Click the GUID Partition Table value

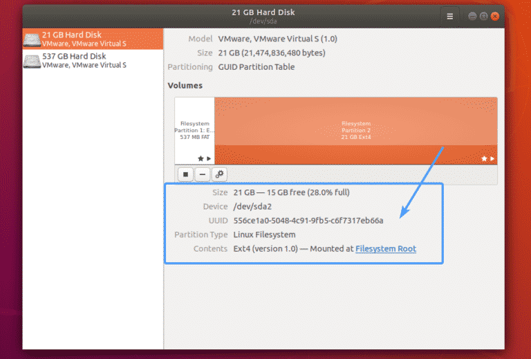point(257,66)
